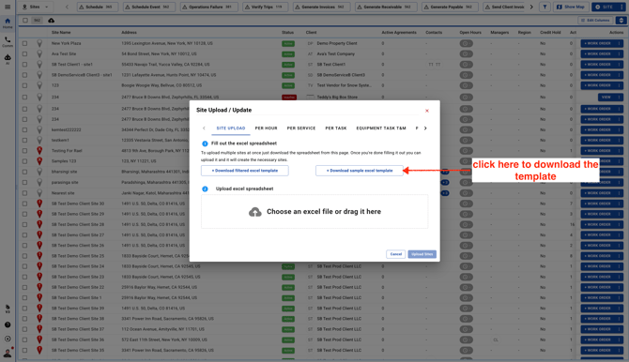Click the cloud icon in the upload drop zone
The width and height of the screenshot is (629, 362).
(254, 212)
